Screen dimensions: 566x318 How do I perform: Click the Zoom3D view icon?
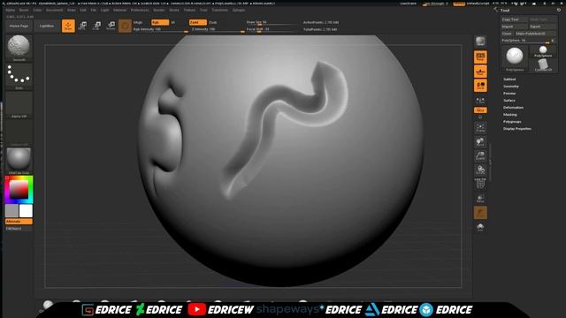tap(480, 155)
